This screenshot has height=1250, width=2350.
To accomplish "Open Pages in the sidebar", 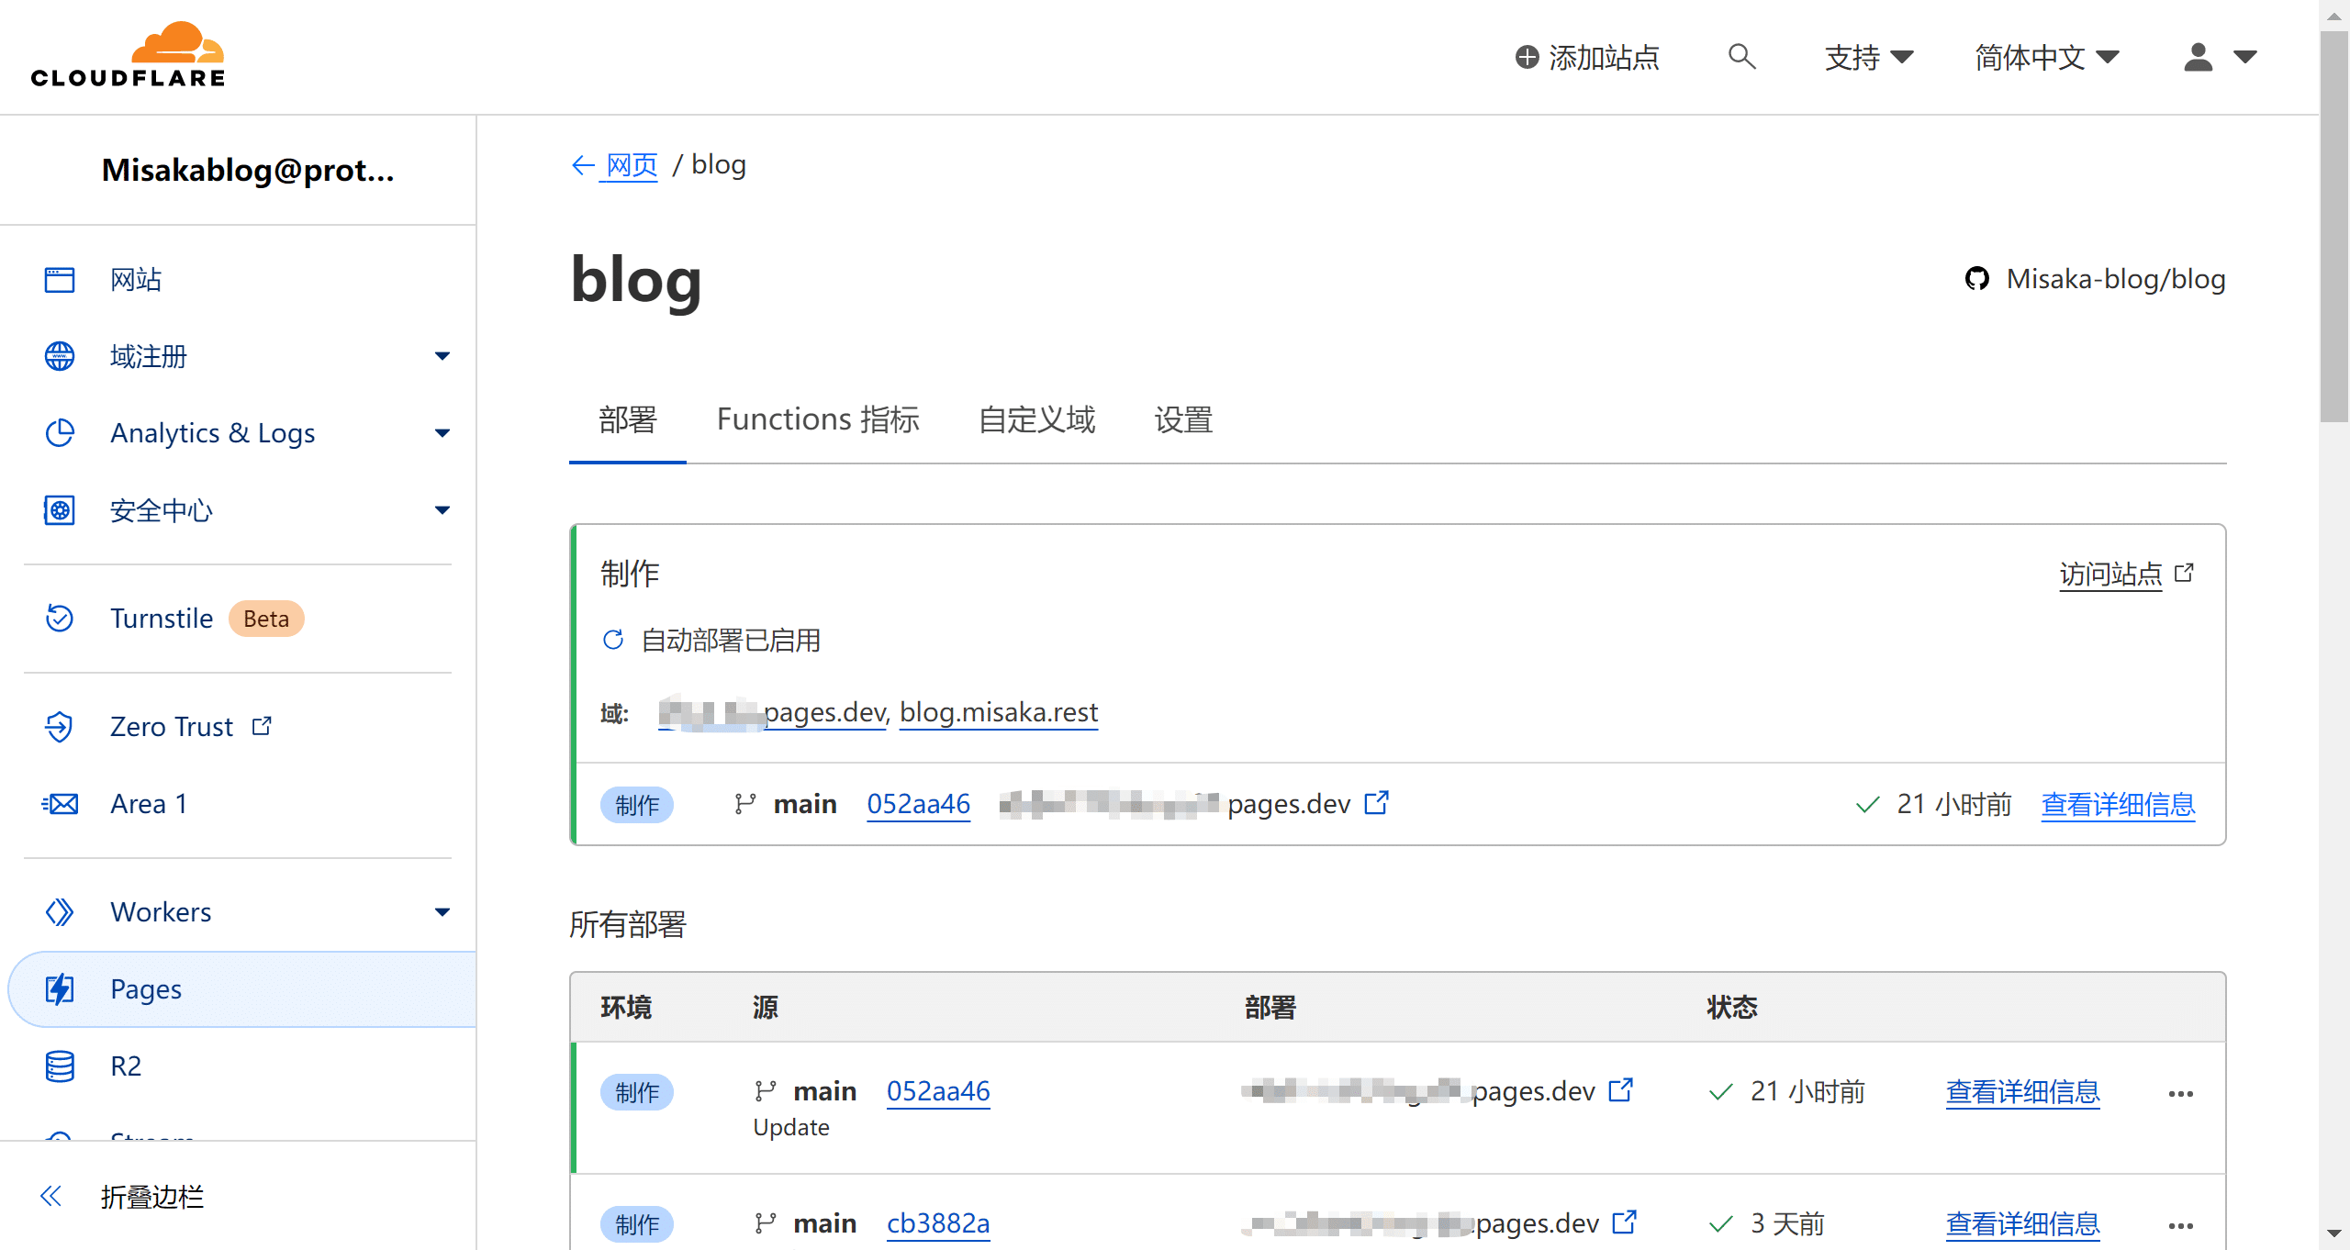I will (243, 989).
